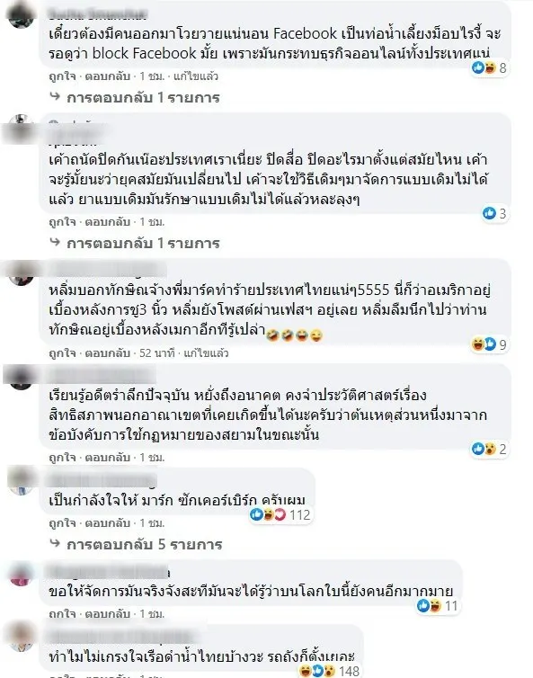The height and width of the screenshot is (678, 533).
Task: Open reaction icons with count 9
Action: point(489,344)
